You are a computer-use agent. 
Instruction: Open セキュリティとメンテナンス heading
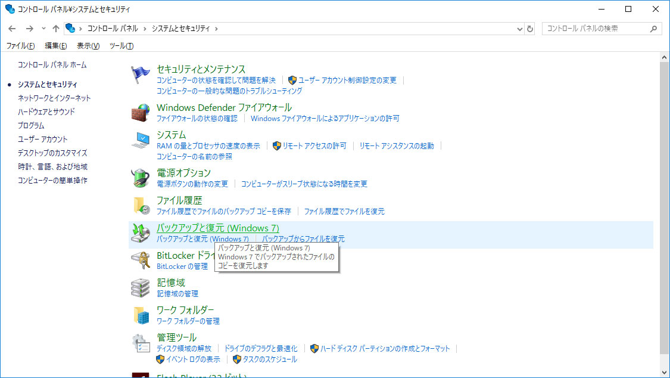coord(201,69)
